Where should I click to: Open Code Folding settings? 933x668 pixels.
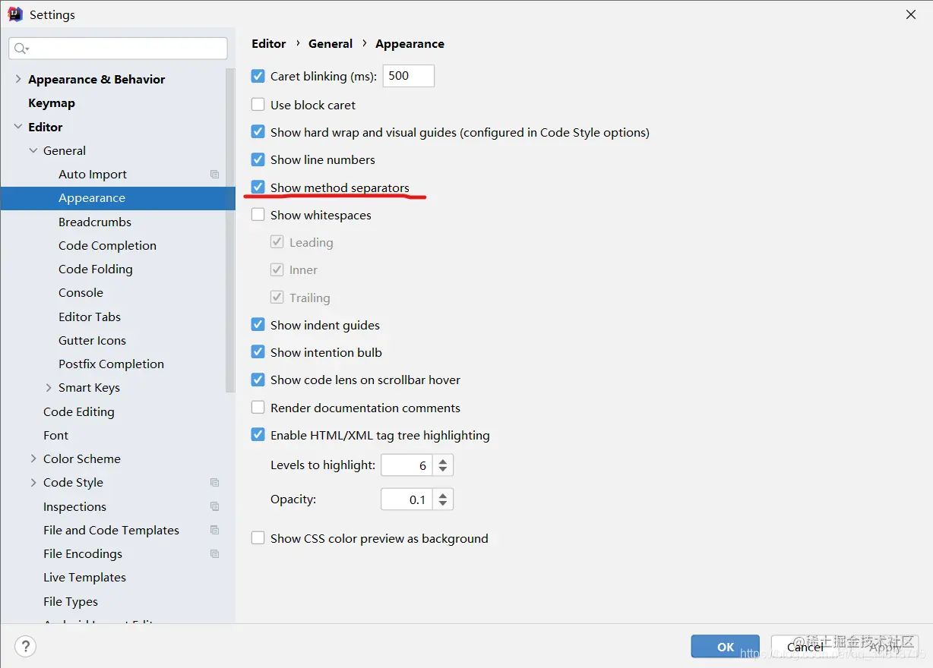(x=96, y=269)
